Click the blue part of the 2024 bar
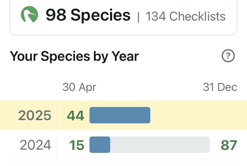 tap(100, 145)
